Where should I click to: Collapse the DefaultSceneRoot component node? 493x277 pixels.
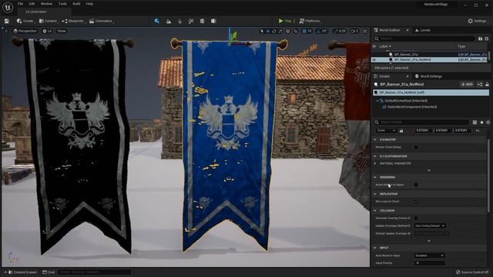377,101
